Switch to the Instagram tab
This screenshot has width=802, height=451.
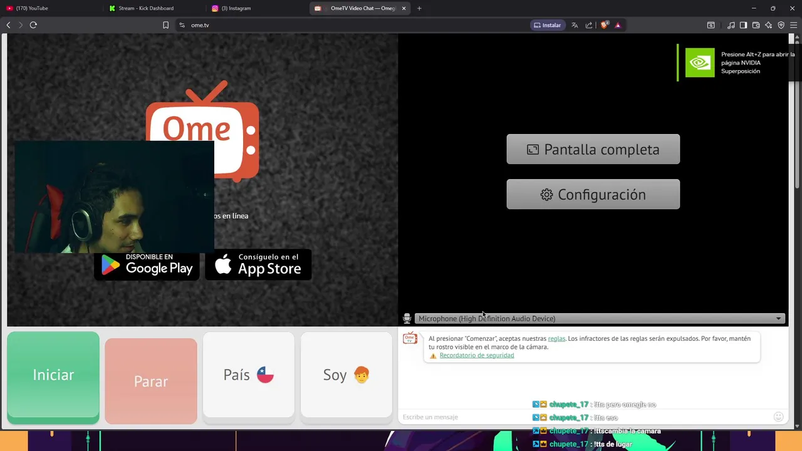[x=257, y=8]
